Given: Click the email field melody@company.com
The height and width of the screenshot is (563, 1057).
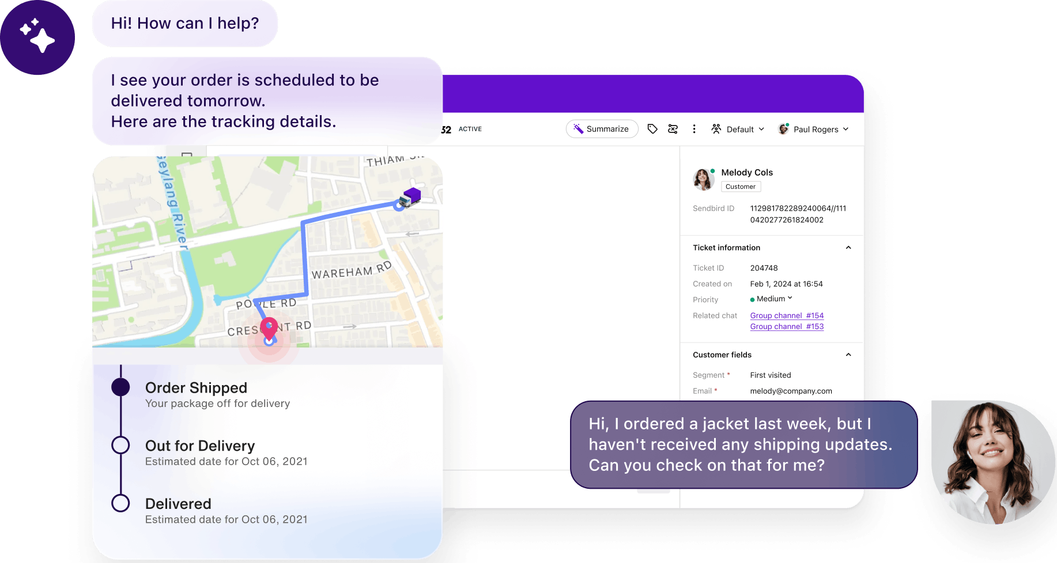Looking at the screenshot, I should [x=791, y=391].
